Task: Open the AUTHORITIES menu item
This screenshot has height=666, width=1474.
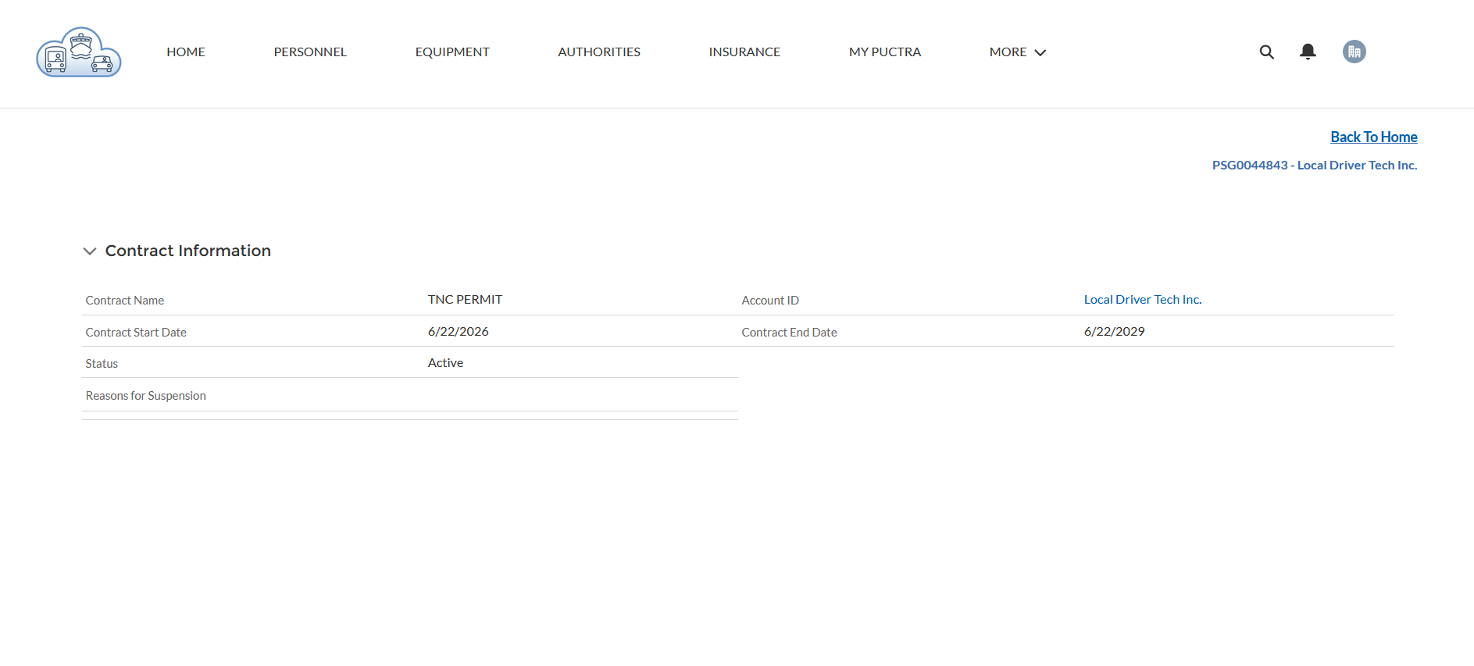Action: tap(599, 52)
